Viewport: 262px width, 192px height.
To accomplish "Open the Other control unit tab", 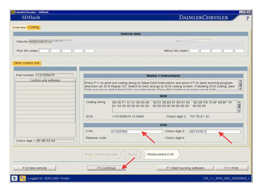I will [x=27, y=63].
